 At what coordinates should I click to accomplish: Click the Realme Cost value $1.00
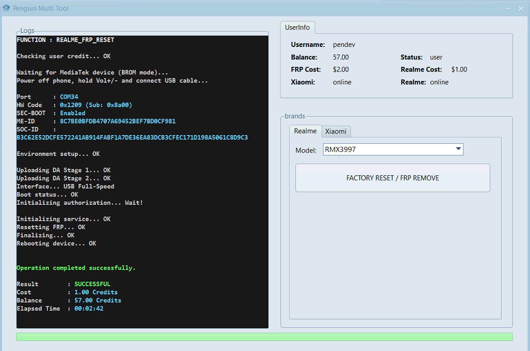pyautogui.click(x=459, y=70)
